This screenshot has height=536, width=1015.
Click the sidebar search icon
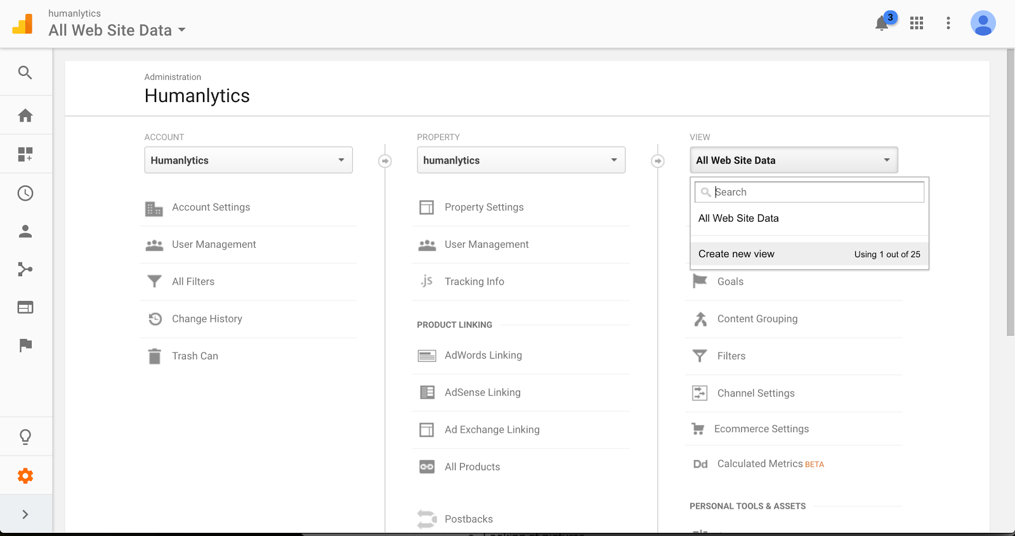point(25,72)
